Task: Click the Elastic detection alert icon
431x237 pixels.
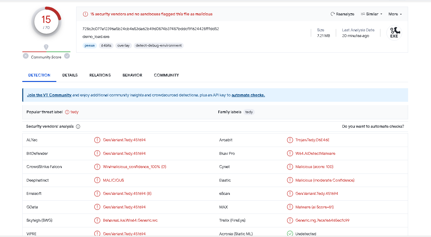Action: point(290,180)
